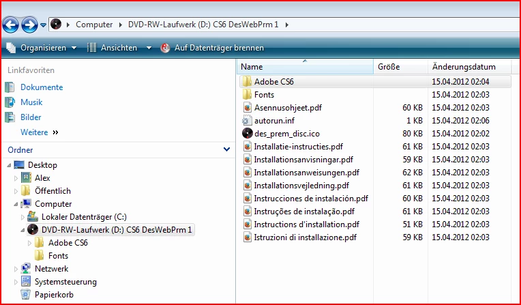
Task: Open the Ansichten dropdown arrow
Action: pos(149,48)
